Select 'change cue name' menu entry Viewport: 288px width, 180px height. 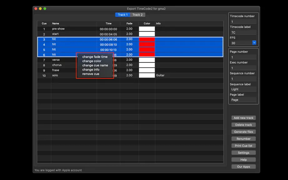(x=95, y=65)
